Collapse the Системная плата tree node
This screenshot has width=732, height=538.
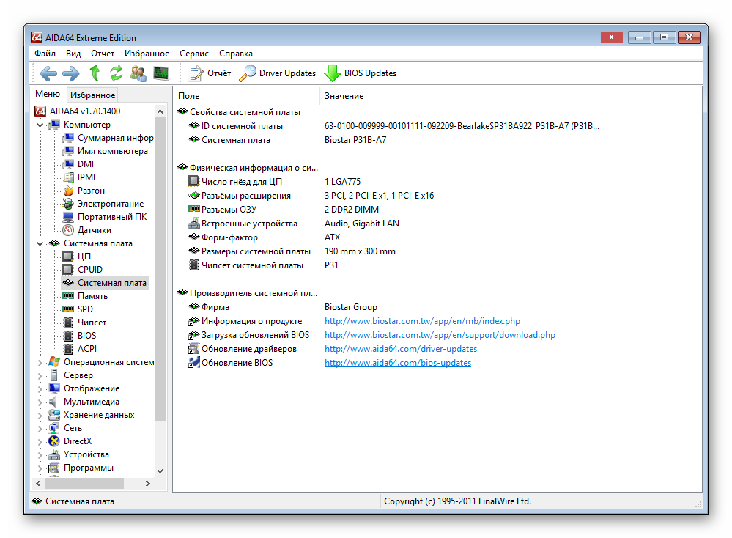[x=40, y=243]
